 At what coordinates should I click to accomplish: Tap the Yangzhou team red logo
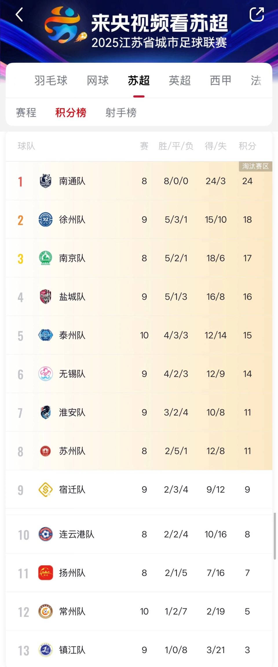point(45,573)
